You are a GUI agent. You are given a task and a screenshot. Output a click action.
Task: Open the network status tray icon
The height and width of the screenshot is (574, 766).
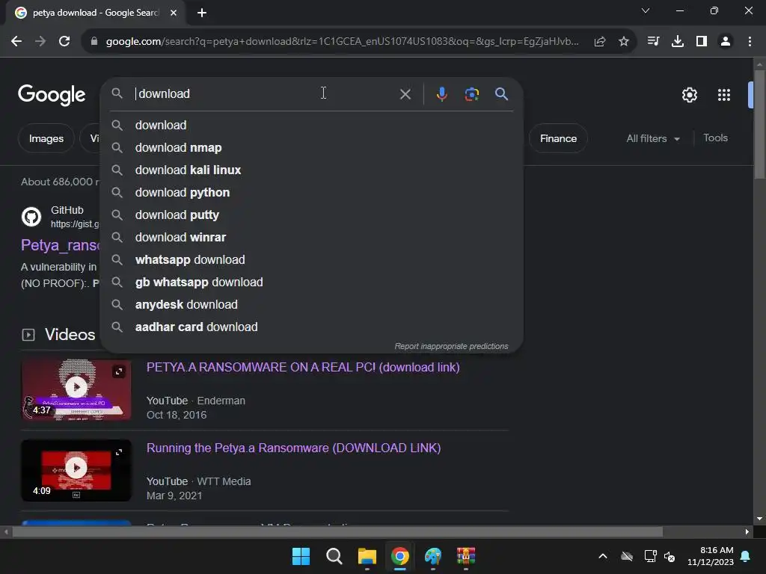[650, 556]
